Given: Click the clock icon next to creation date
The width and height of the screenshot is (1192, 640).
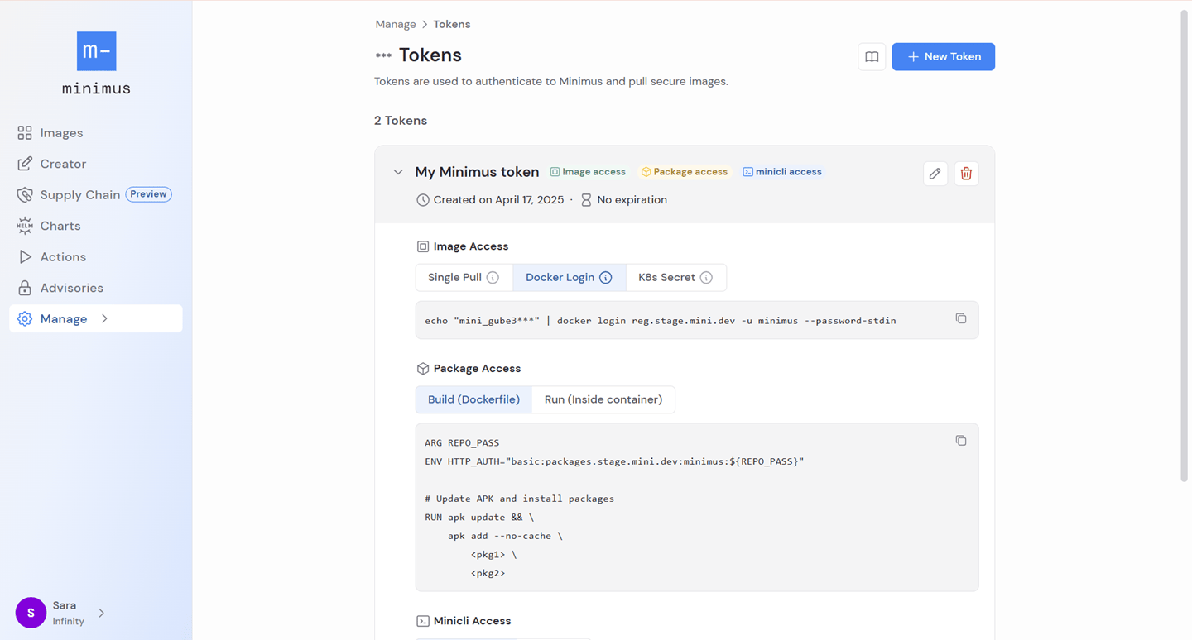Looking at the screenshot, I should point(423,200).
